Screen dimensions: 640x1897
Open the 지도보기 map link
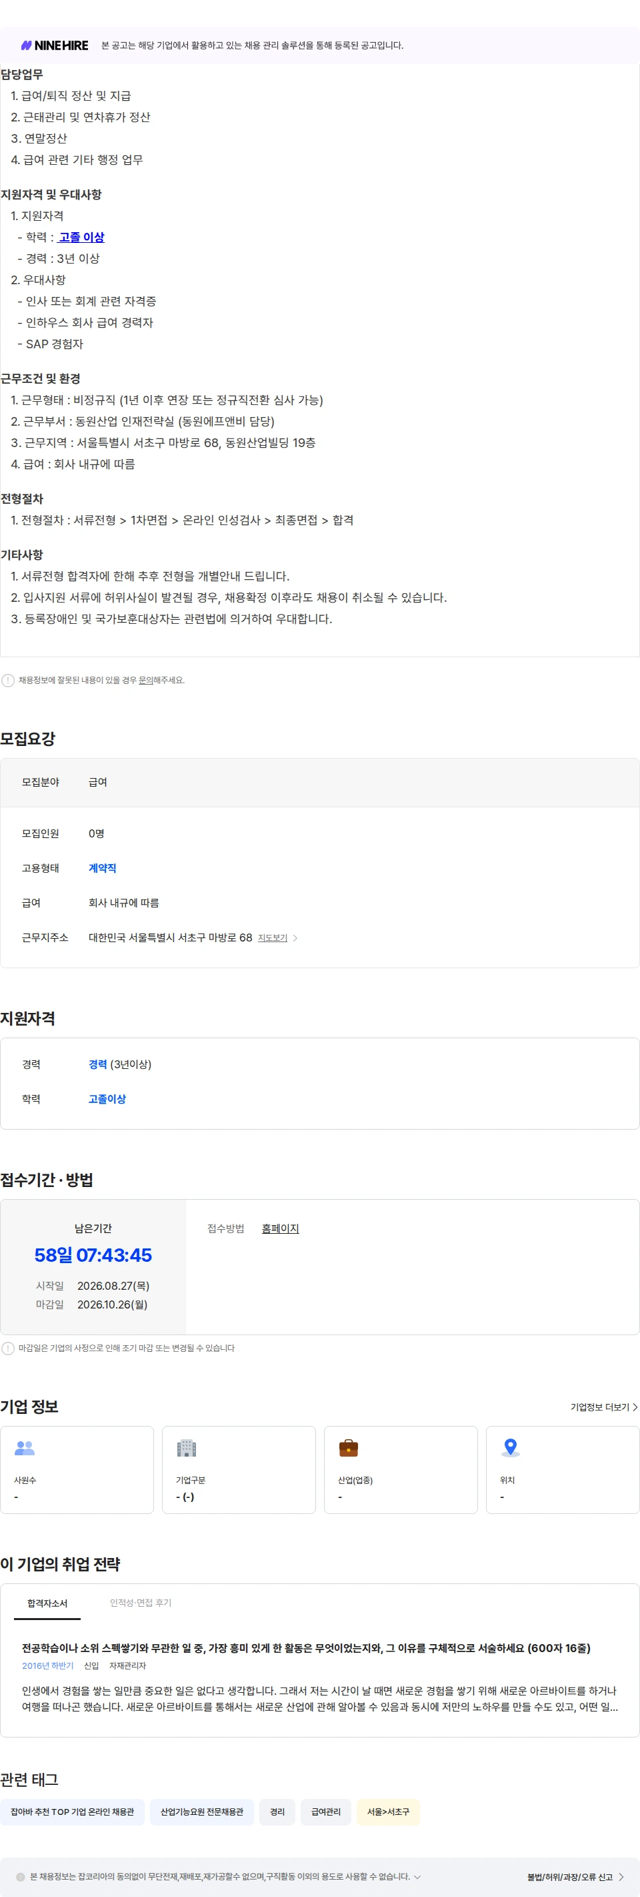tap(272, 938)
